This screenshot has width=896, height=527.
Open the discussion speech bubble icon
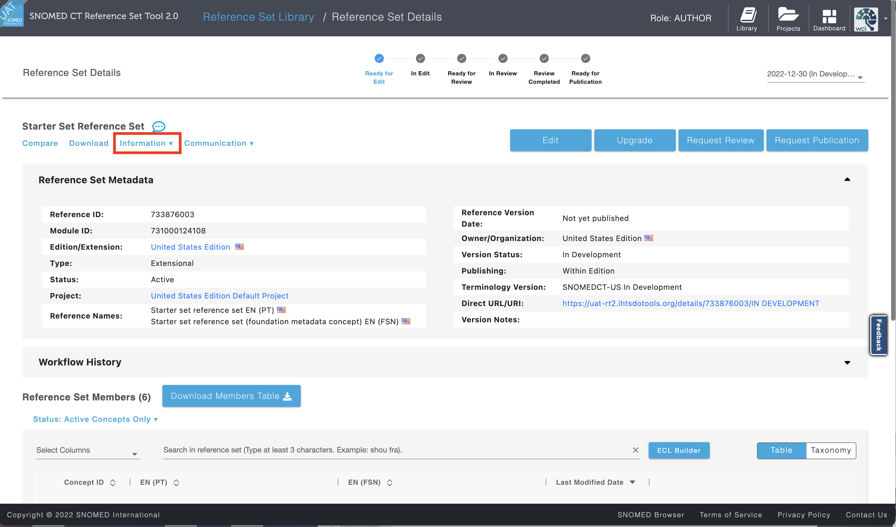point(159,126)
